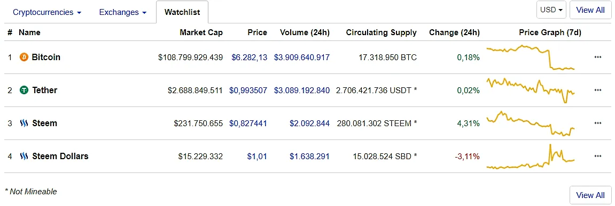The height and width of the screenshot is (206, 615).
Task: Sort the table by Market Cap column
Action: (x=201, y=32)
